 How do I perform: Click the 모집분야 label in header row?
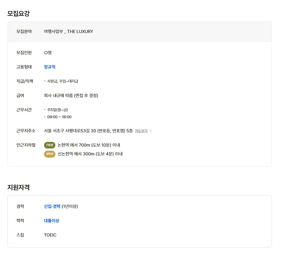[x=24, y=32]
